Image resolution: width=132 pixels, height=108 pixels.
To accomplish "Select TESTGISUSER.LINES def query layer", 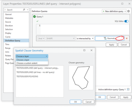I will 38,68.
